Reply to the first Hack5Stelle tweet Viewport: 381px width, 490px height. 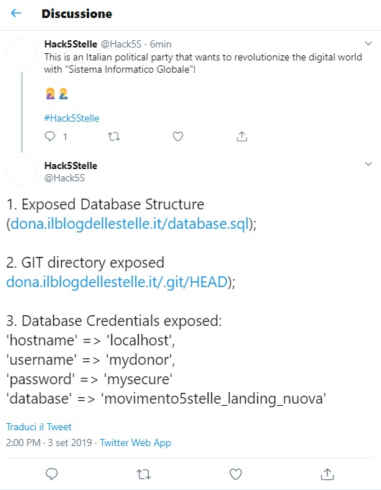[50, 137]
